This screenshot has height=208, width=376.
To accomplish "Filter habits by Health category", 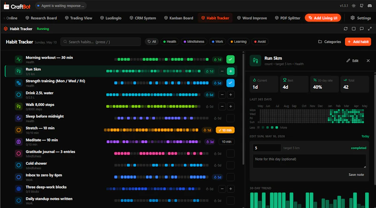I will [x=170, y=41].
